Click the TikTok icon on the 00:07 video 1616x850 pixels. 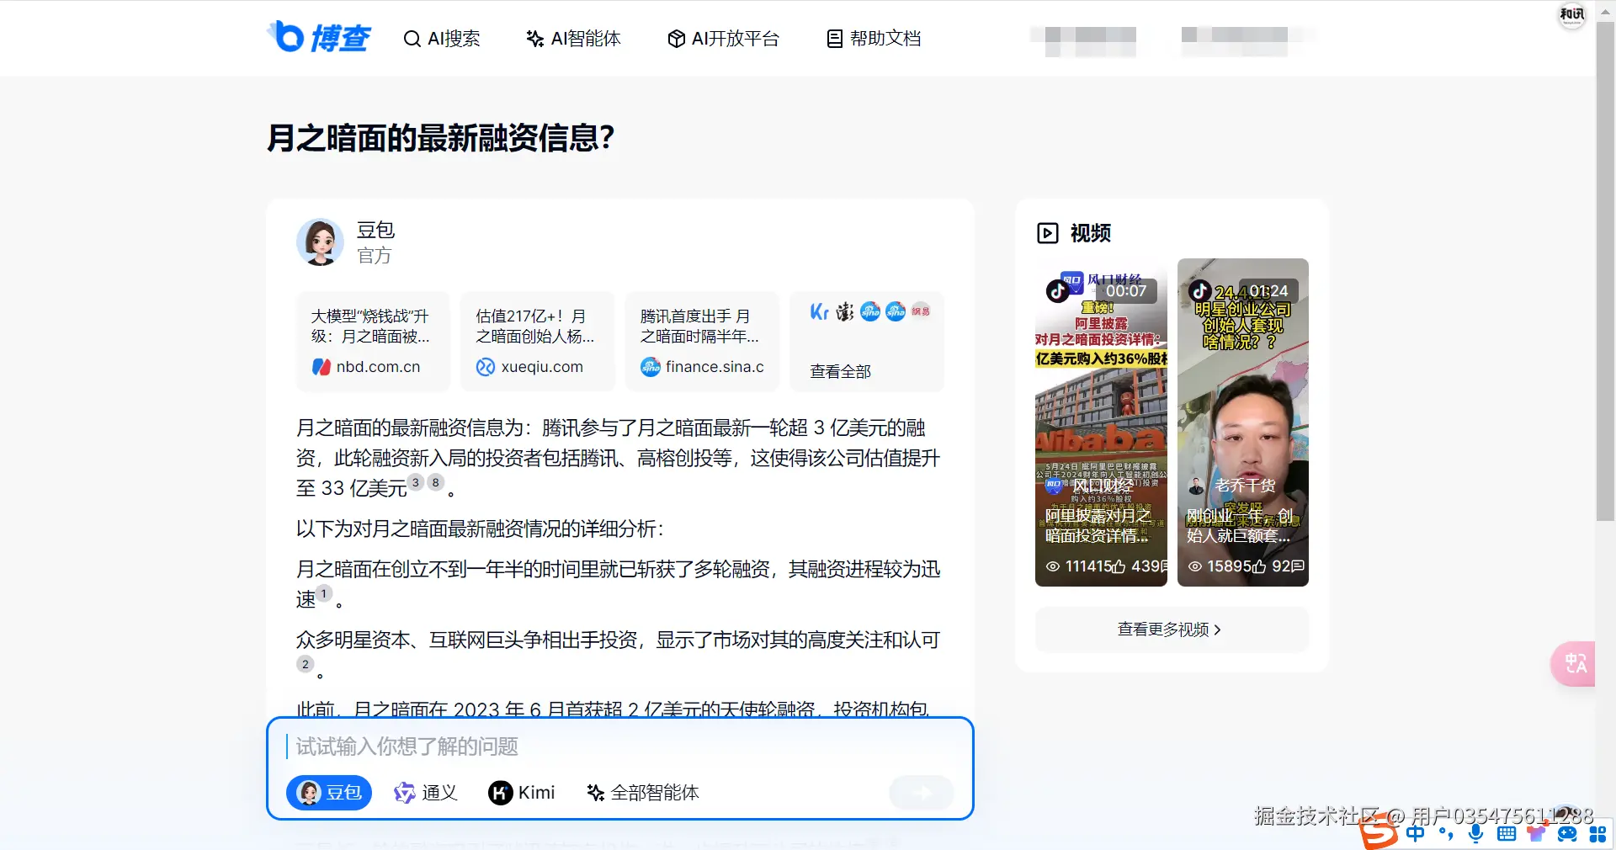(1058, 290)
